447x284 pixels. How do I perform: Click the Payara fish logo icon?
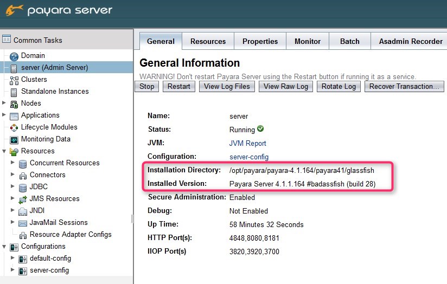[14, 10]
